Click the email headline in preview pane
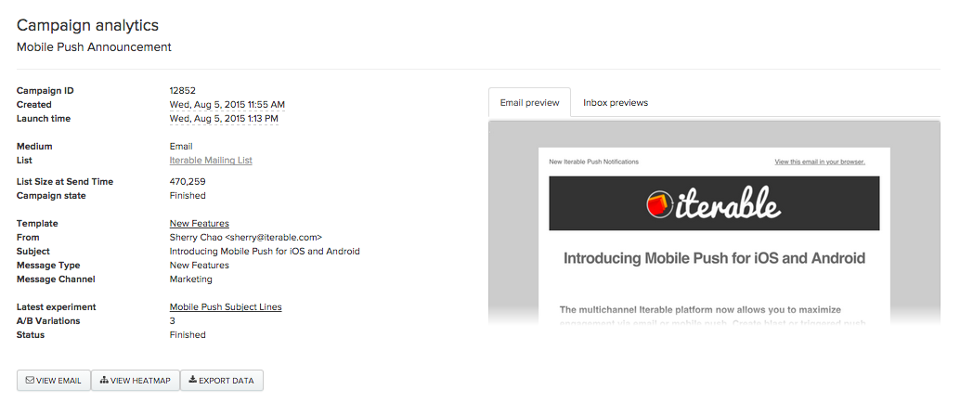The height and width of the screenshot is (403, 960). pos(714,258)
